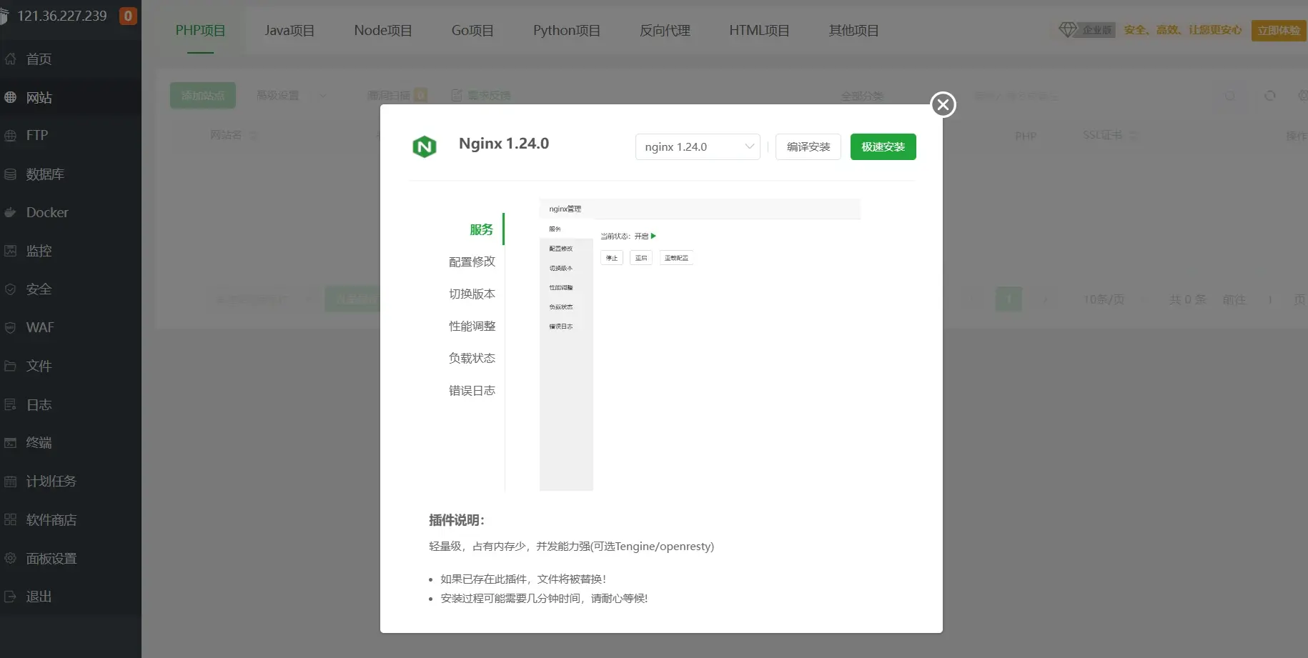Viewport: 1308px width, 658px height.
Task: Click the dimmed 需求反馈 link
Action: tap(481, 95)
